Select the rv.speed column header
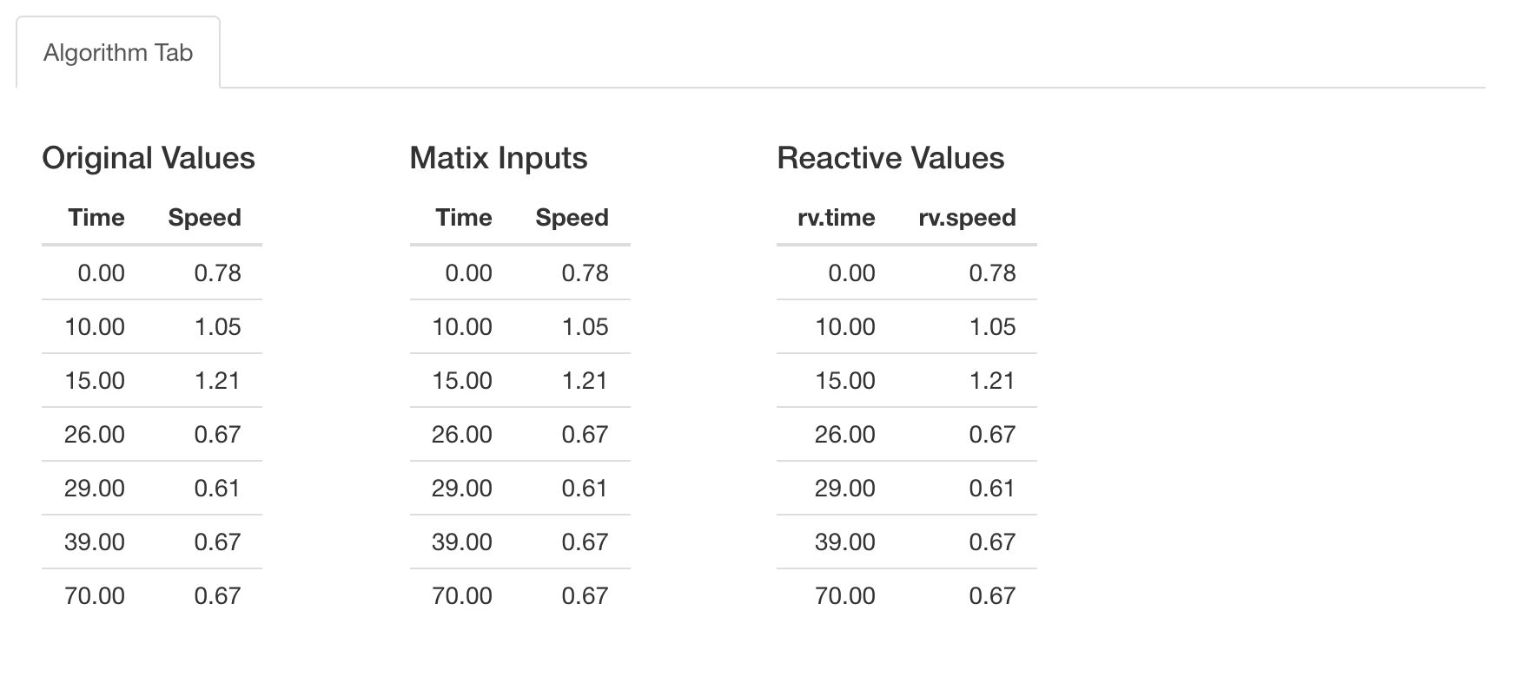Screen dimensions: 1515x696 (967, 217)
